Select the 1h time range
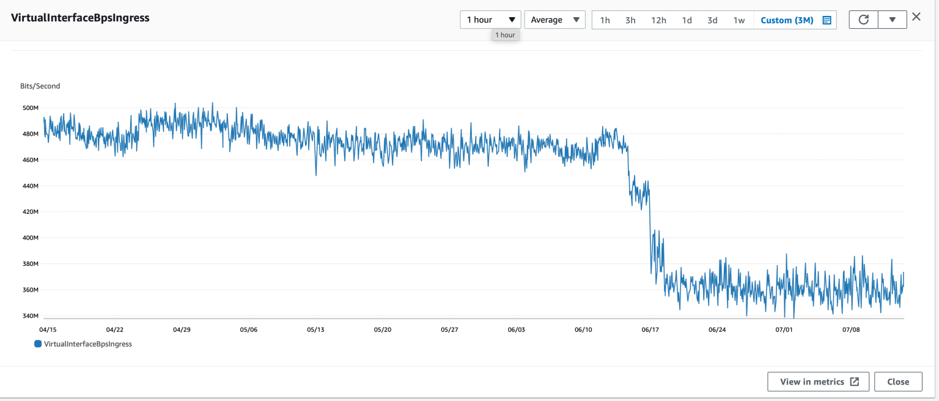939x401 pixels. 605,20
